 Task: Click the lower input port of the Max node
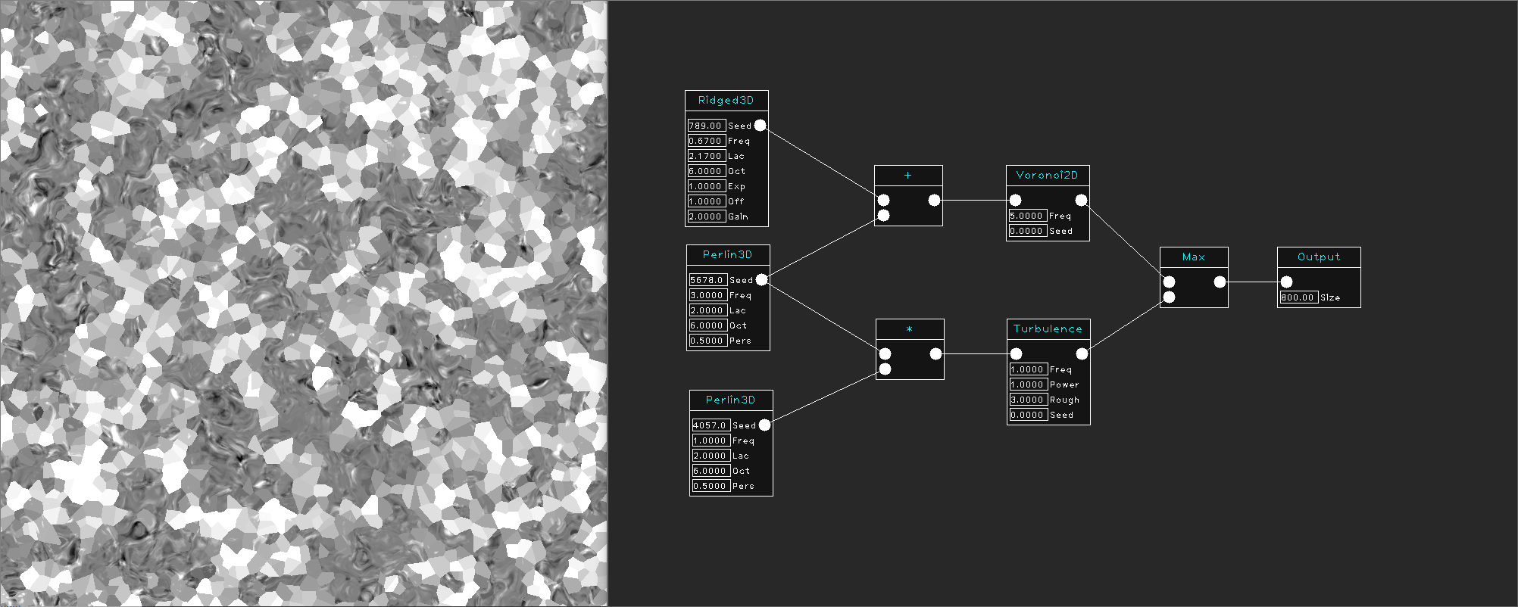(1169, 297)
